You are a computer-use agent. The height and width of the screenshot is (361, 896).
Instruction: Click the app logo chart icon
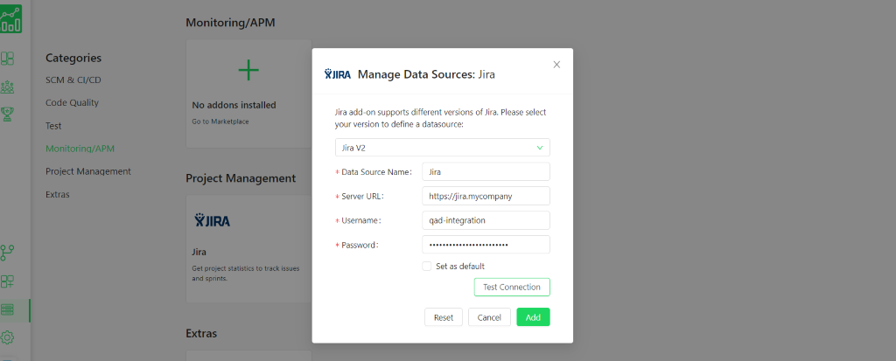point(10,19)
